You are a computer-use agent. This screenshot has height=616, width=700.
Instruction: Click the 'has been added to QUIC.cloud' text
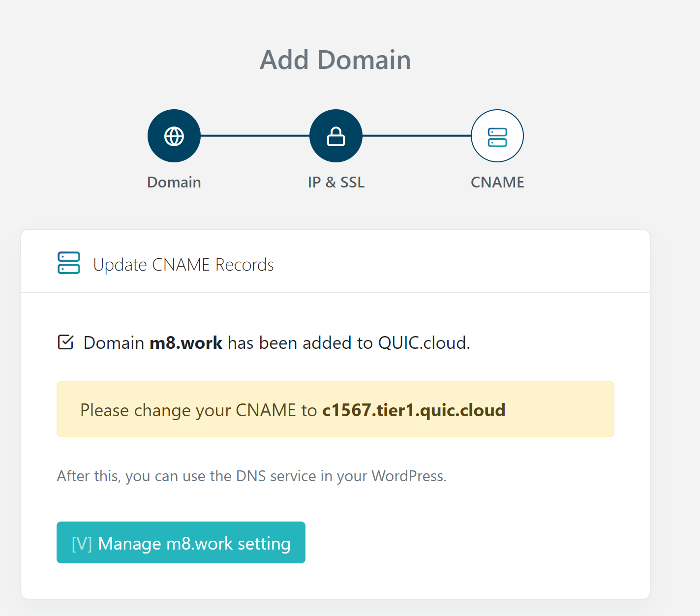349,342
